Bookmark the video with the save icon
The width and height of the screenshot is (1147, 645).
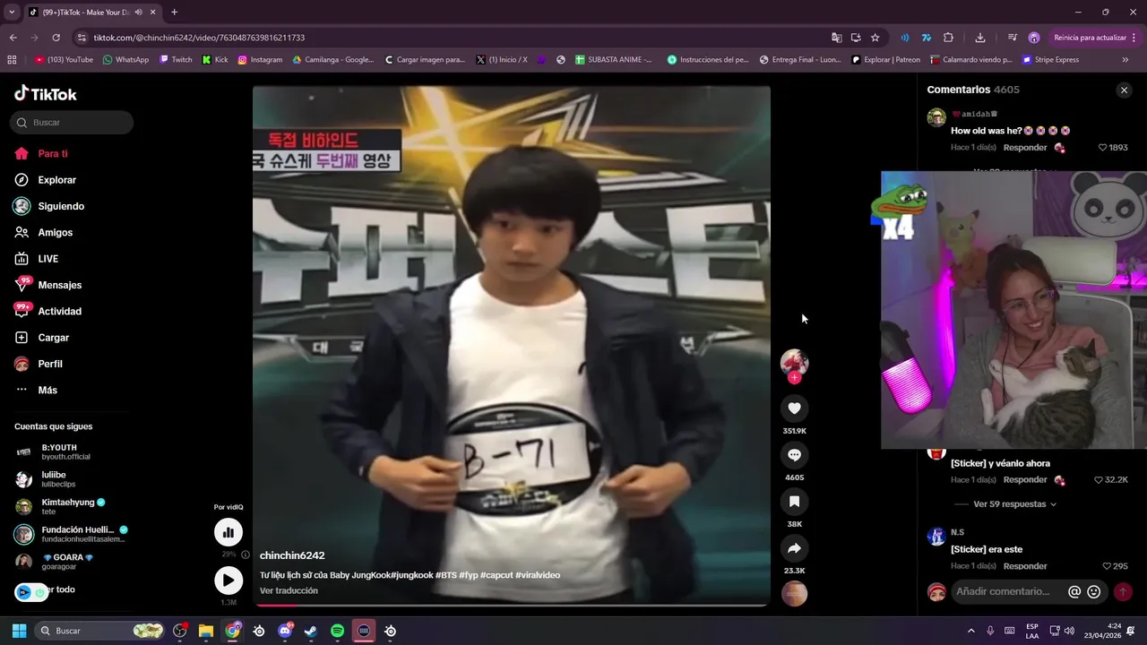click(x=794, y=502)
